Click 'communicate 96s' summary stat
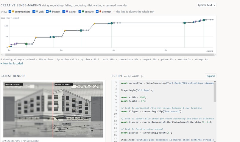The image size is (240, 142). coord(128,59)
